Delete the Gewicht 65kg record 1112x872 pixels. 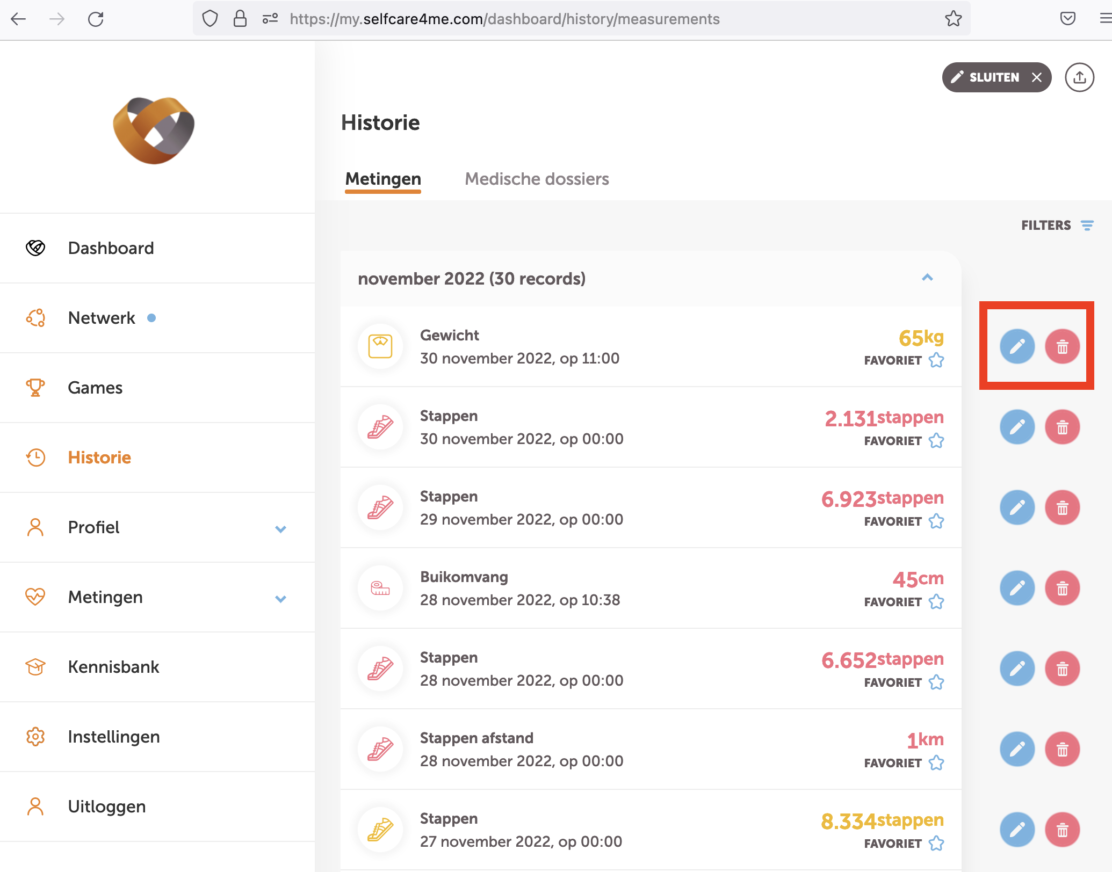tap(1062, 347)
